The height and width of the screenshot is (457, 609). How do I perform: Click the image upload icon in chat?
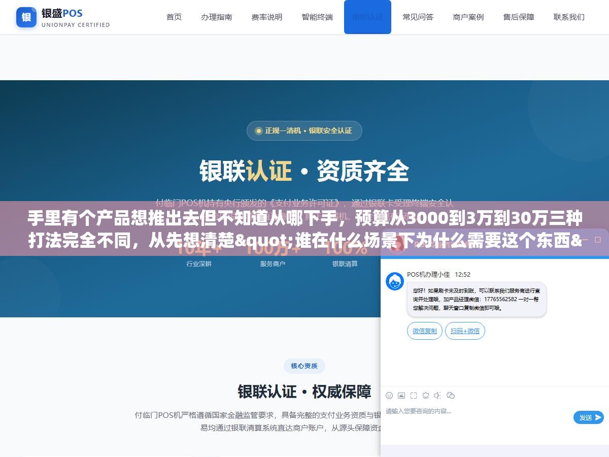tap(401, 396)
